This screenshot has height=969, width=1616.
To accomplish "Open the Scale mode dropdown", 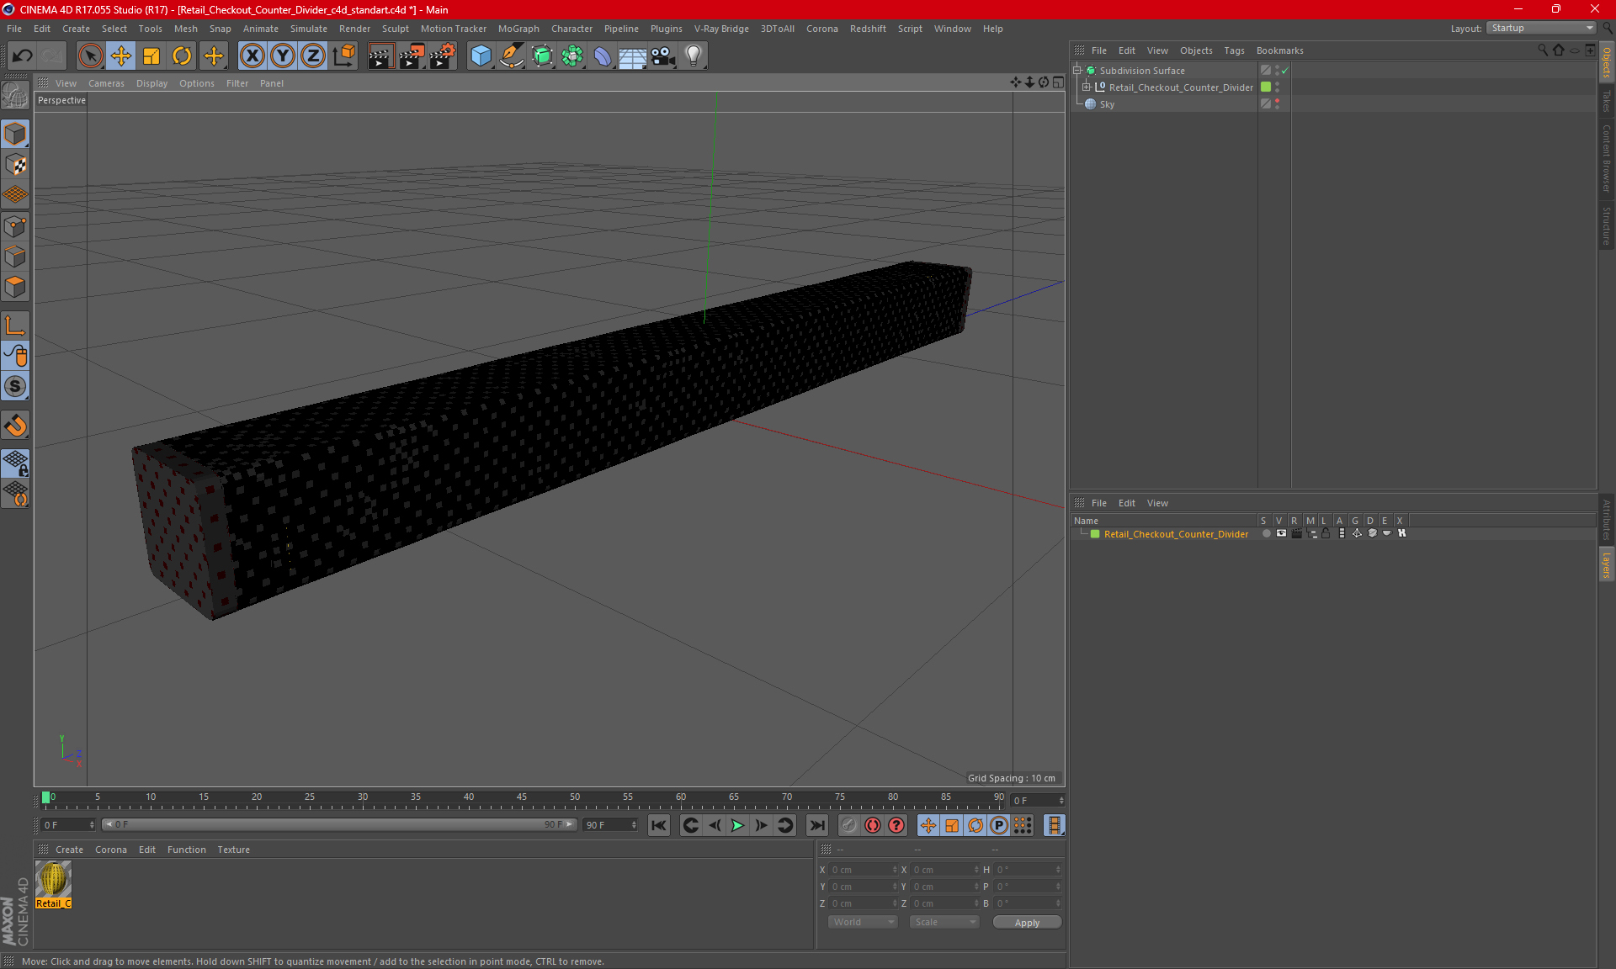I will (944, 922).
